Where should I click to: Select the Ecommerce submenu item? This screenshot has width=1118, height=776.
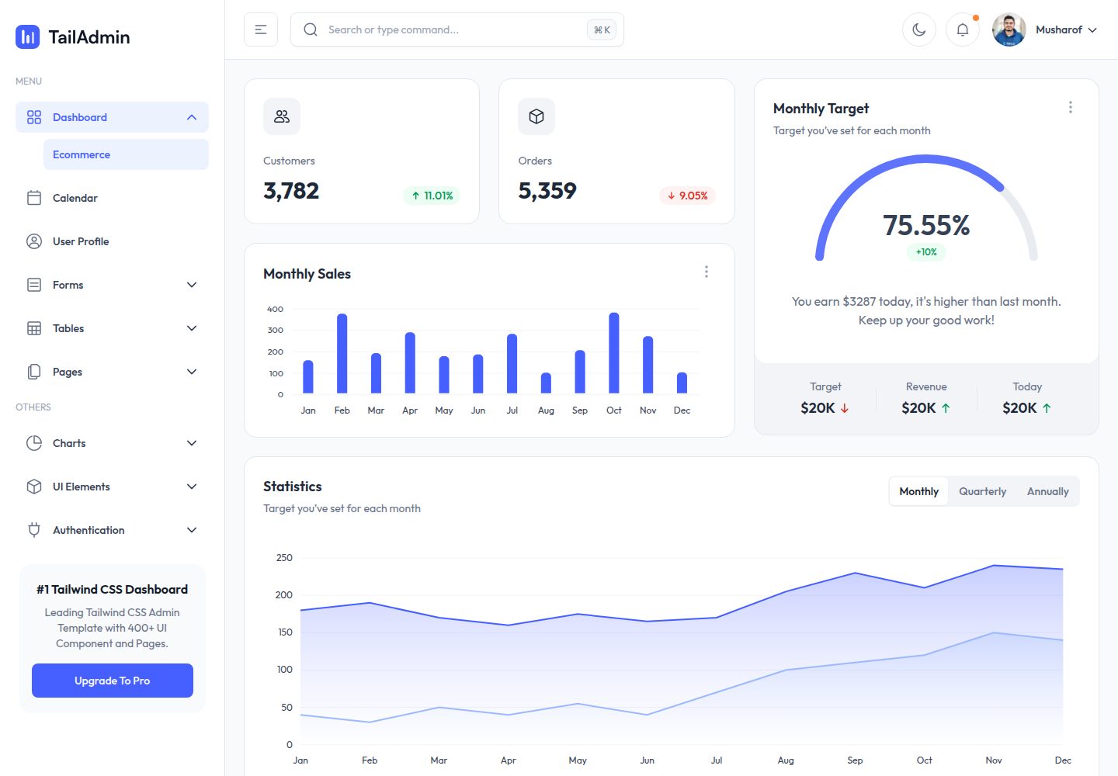pyautogui.click(x=126, y=154)
